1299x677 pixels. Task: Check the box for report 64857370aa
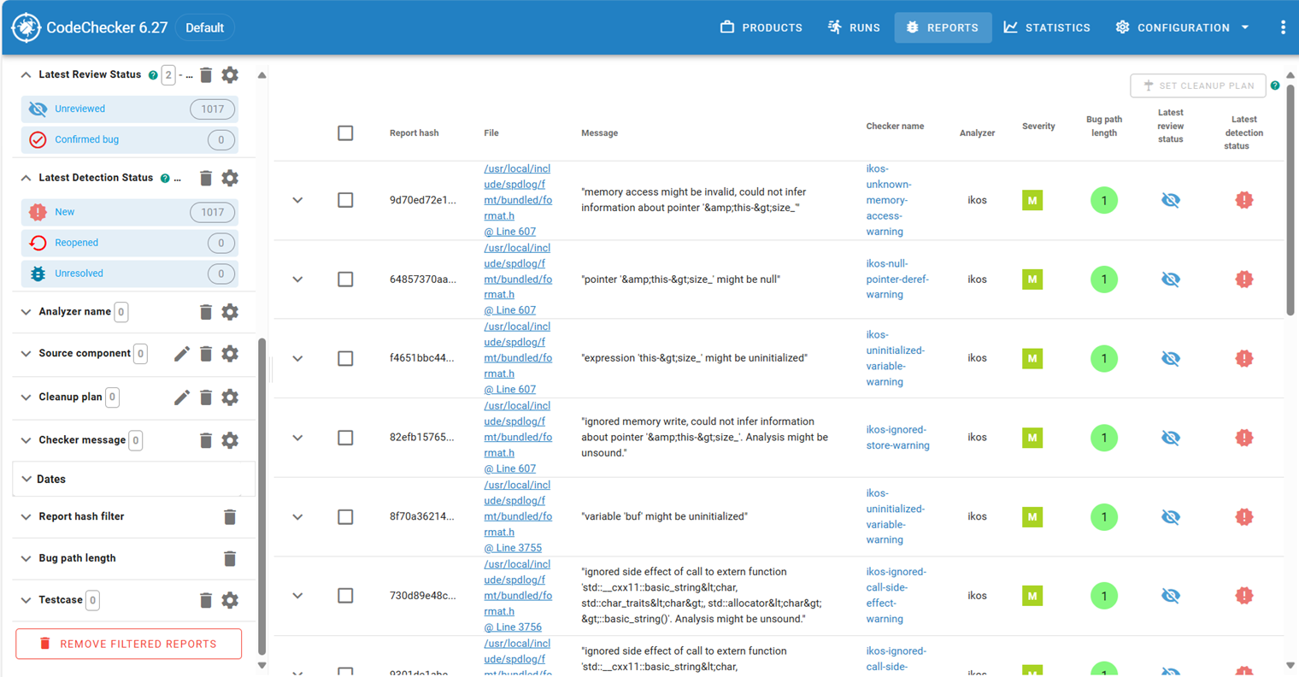pyautogui.click(x=345, y=280)
